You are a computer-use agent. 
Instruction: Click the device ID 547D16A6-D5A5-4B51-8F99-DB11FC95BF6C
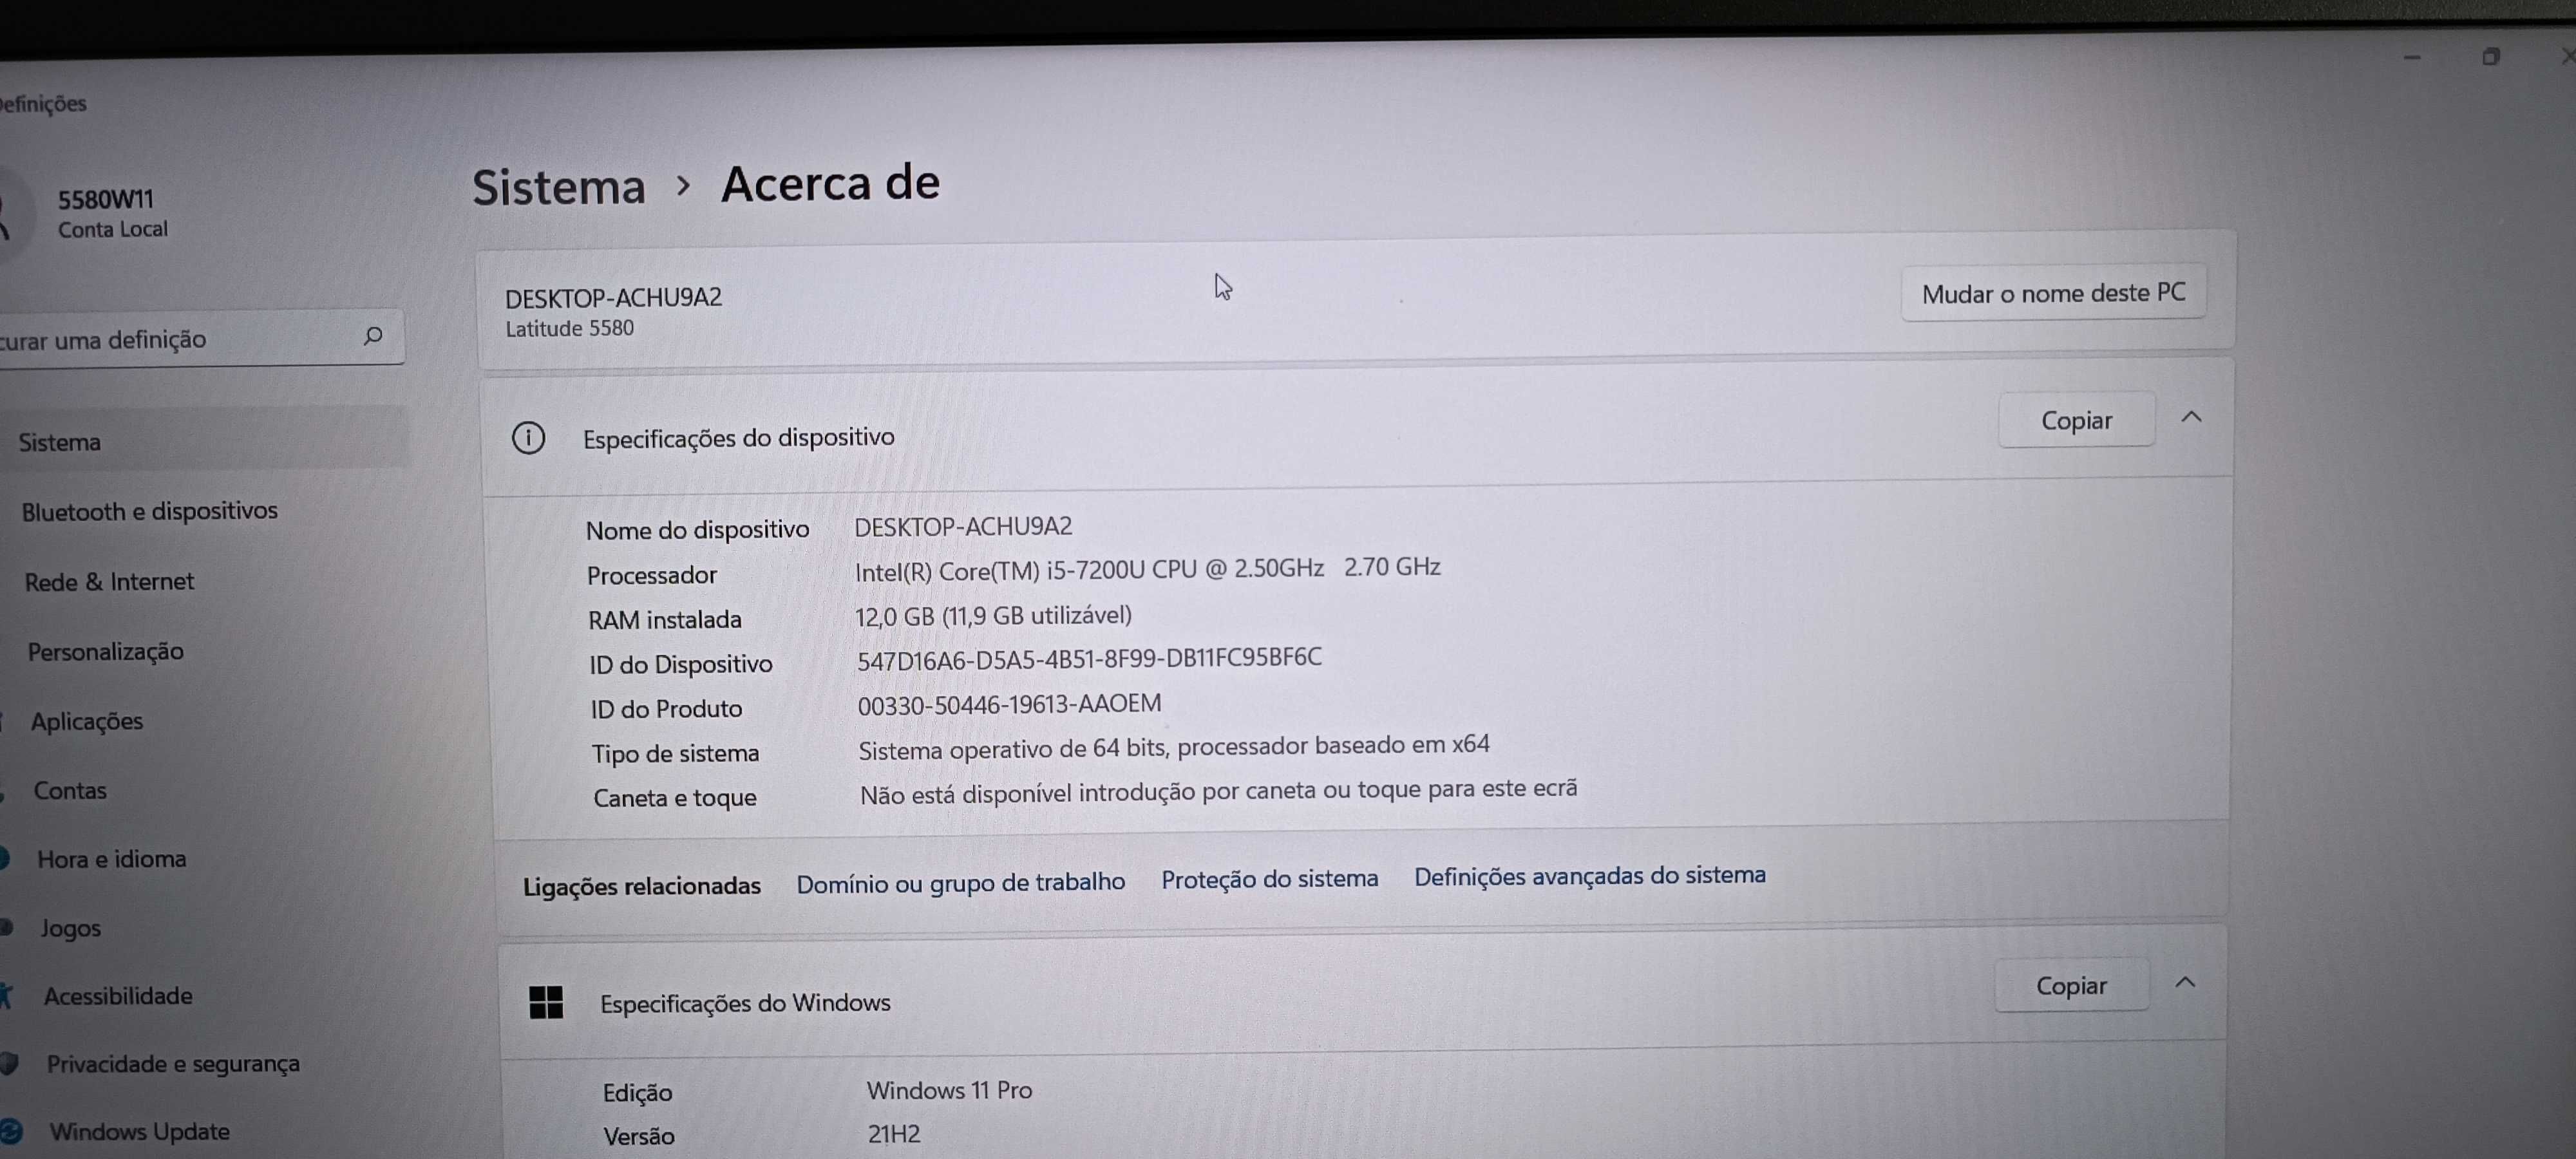(1089, 658)
